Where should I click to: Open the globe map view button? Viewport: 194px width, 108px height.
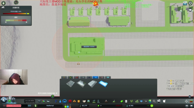tap(4, 100)
